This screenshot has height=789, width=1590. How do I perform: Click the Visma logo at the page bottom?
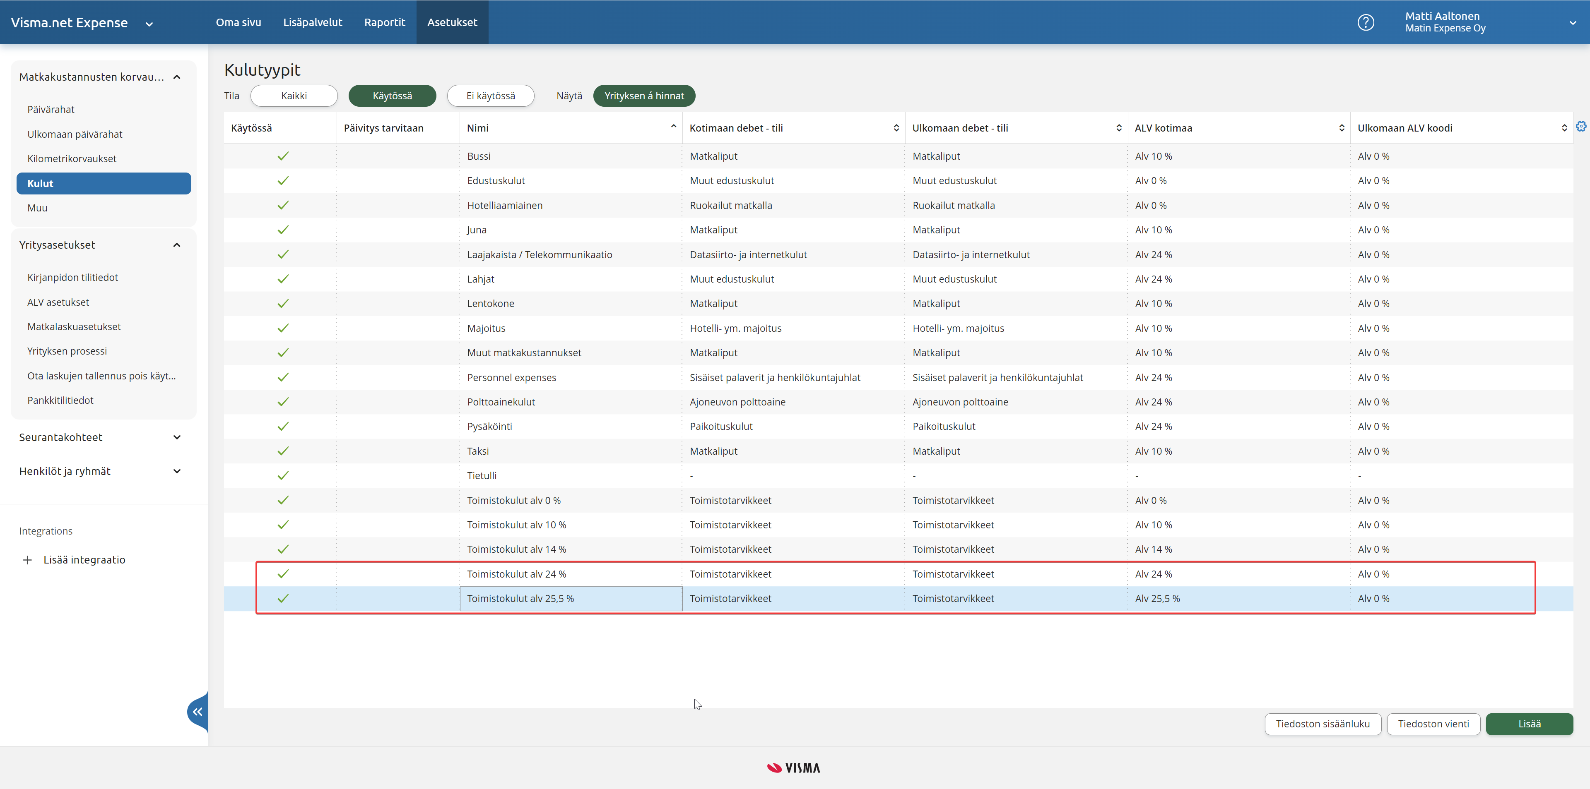[793, 767]
